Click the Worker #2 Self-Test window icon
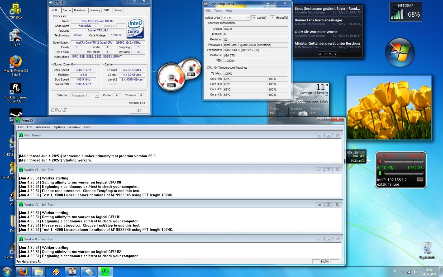443x277 pixels. [21, 205]
